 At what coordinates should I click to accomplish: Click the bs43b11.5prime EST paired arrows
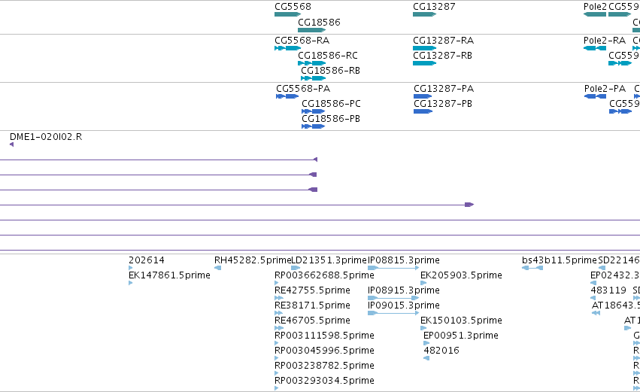click(x=532, y=268)
